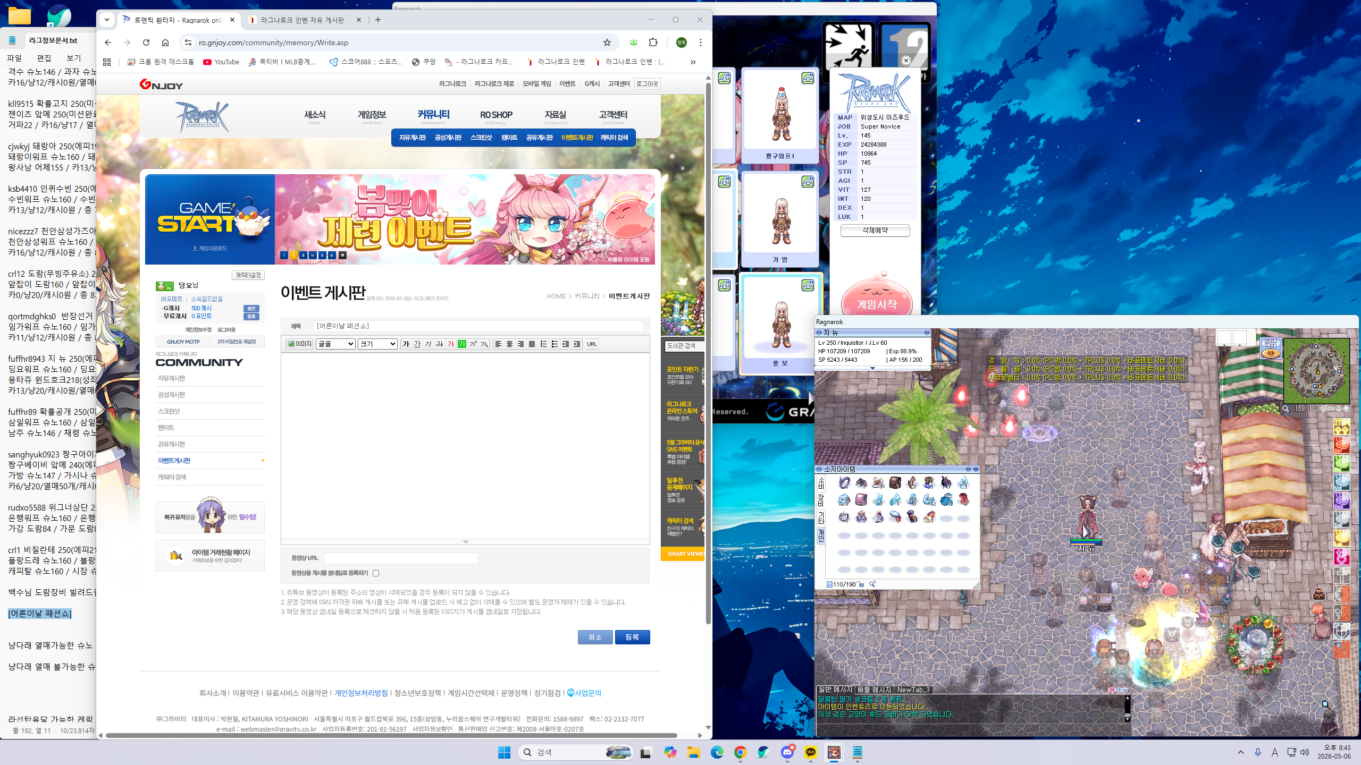Open the 스크린샷 submenu item
1361x765 pixels.
[481, 138]
